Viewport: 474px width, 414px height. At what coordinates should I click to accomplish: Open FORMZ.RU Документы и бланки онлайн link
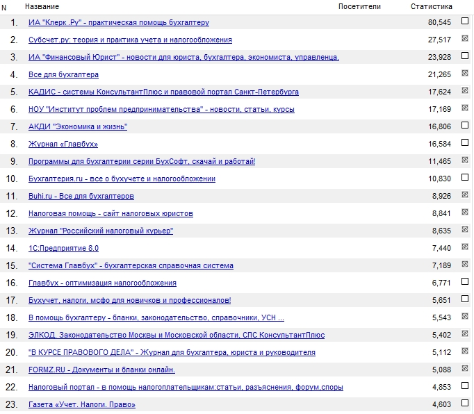(102, 370)
